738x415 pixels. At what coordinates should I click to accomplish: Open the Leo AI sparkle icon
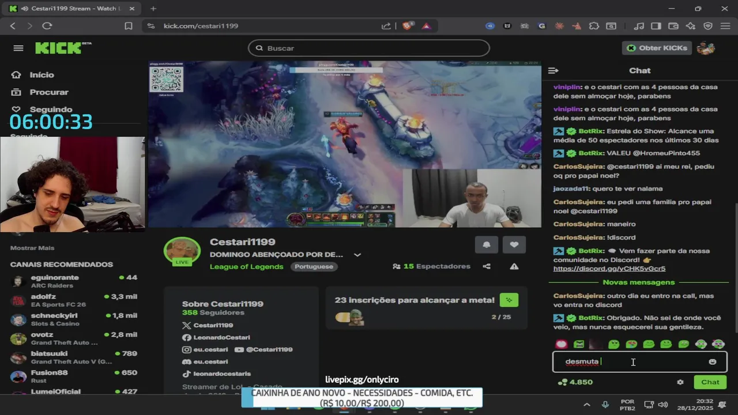click(x=691, y=26)
